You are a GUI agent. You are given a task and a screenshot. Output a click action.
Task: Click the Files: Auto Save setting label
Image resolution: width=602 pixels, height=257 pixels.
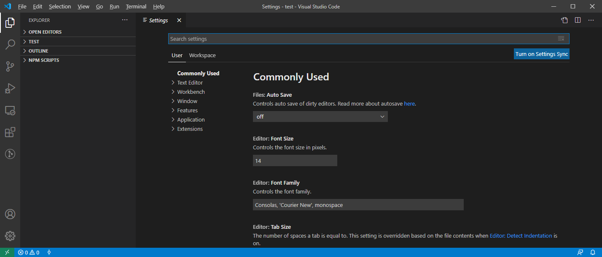coord(272,95)
